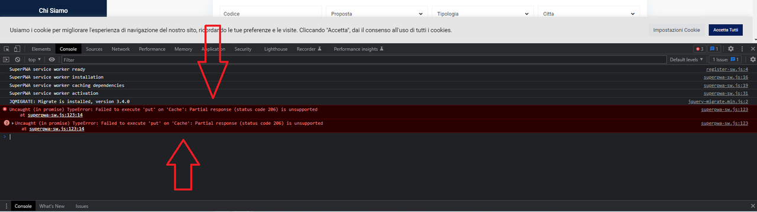Open the Chi Siamo site menu item

click(53, 11)
